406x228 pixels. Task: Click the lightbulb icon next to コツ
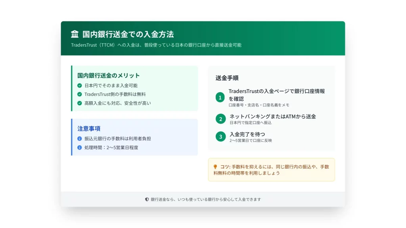pos(215,167)
